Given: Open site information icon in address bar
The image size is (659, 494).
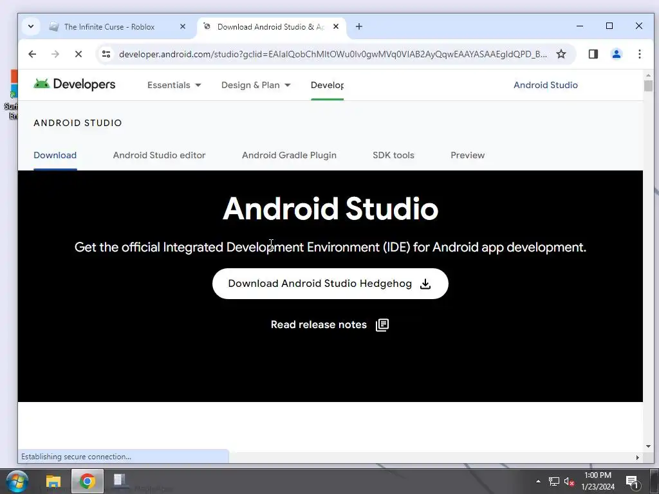Looking at the screenshot, I should [106, 54].
